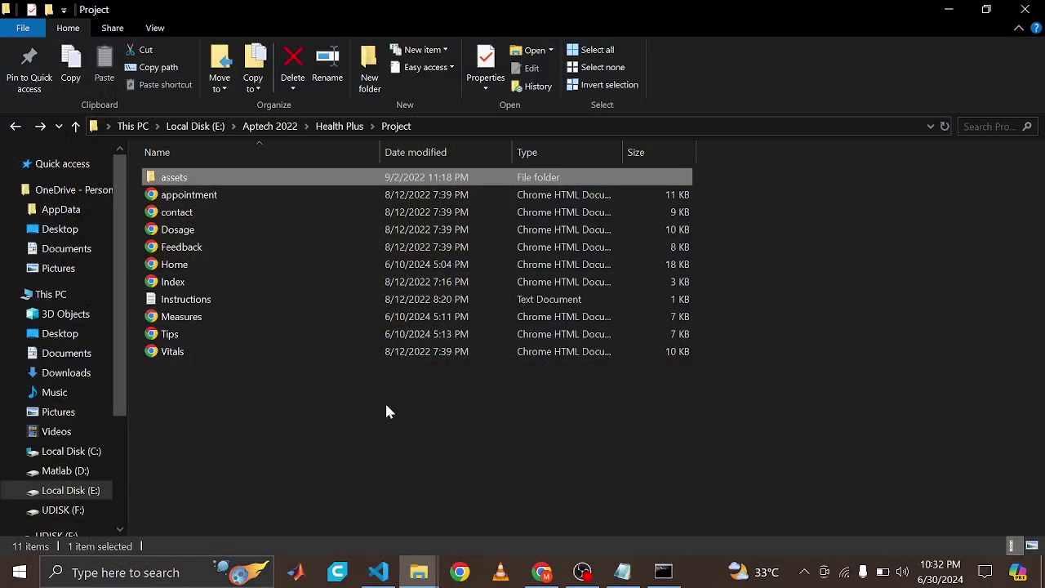Select This PC in the navigation pane
The image size is (1045, 588).
(x=51, y=294)
